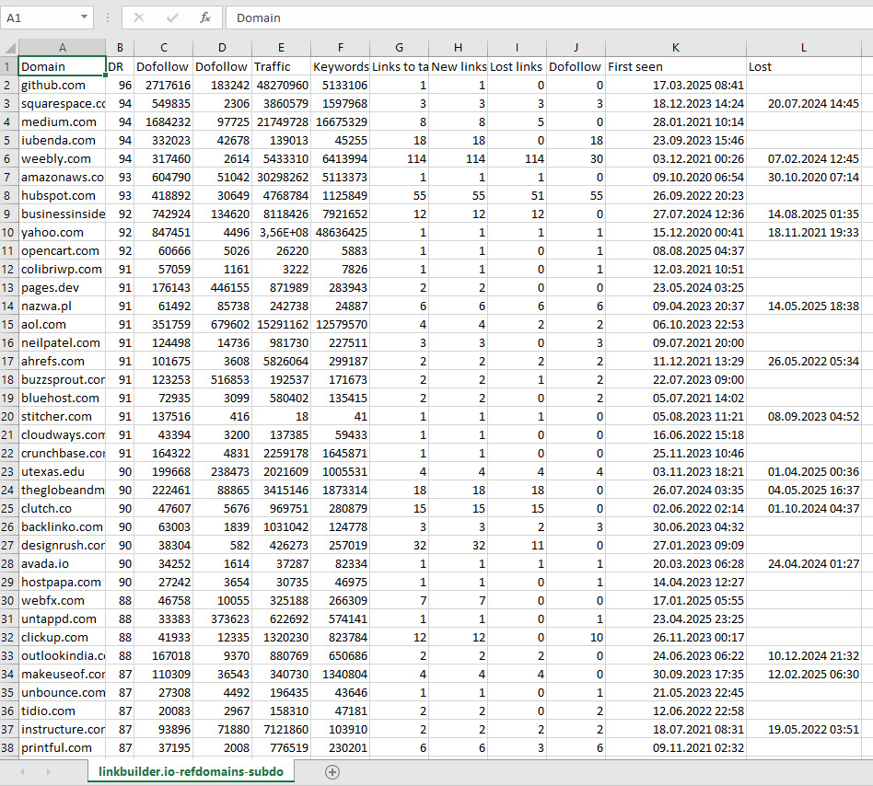Select the clutch.co cell
The image size is (873, 786).
63,508
